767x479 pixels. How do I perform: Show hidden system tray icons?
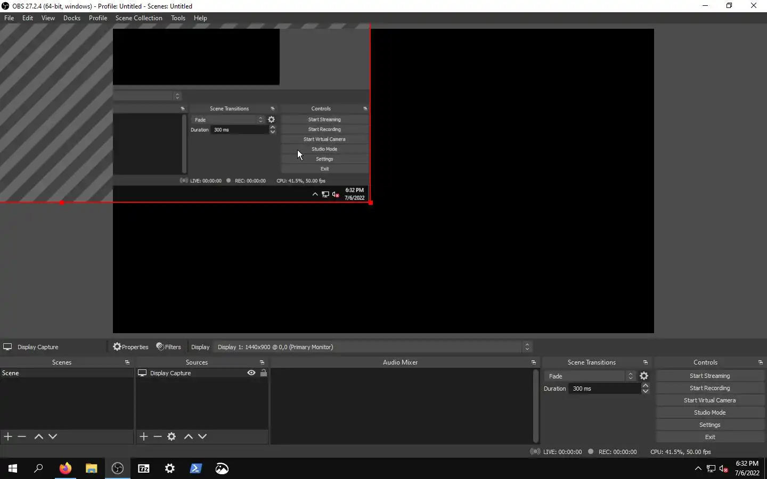pos(698,468)
